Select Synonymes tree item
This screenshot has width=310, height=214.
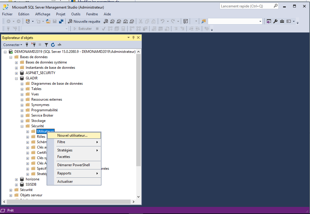40,105
